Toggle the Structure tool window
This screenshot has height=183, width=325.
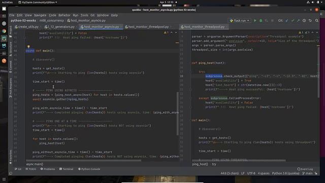click(11, 49)
